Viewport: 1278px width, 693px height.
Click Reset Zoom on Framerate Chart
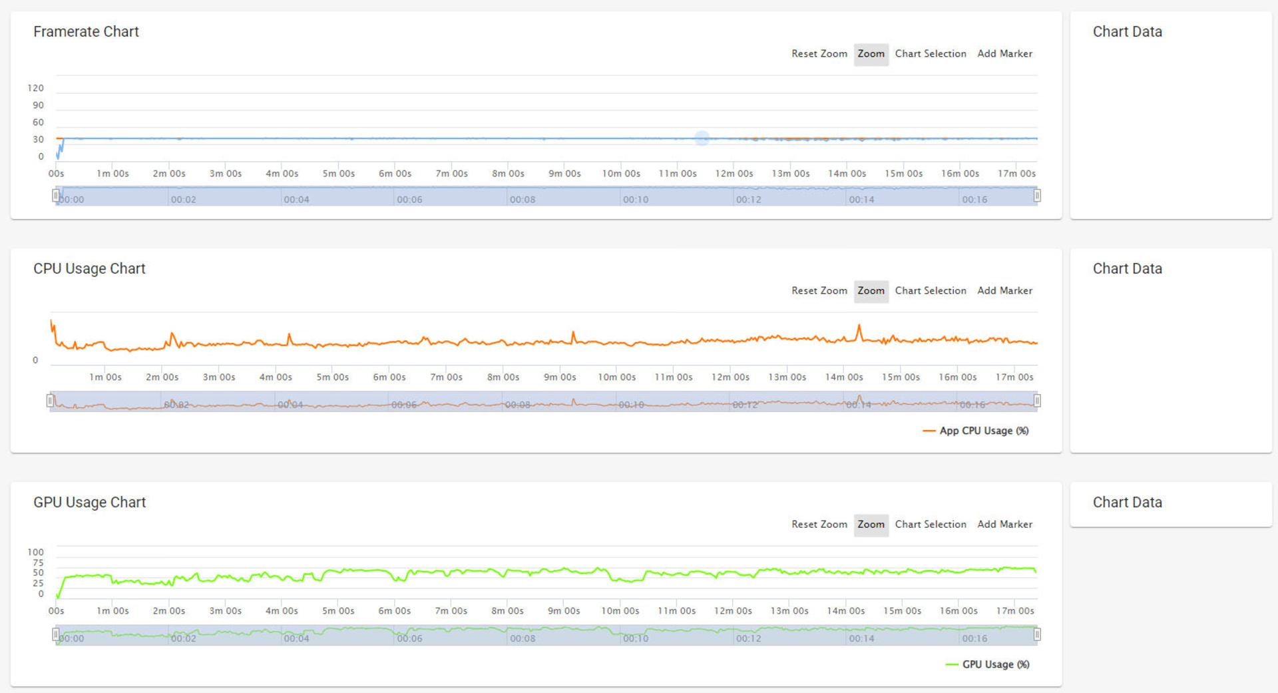pos(819,54)
